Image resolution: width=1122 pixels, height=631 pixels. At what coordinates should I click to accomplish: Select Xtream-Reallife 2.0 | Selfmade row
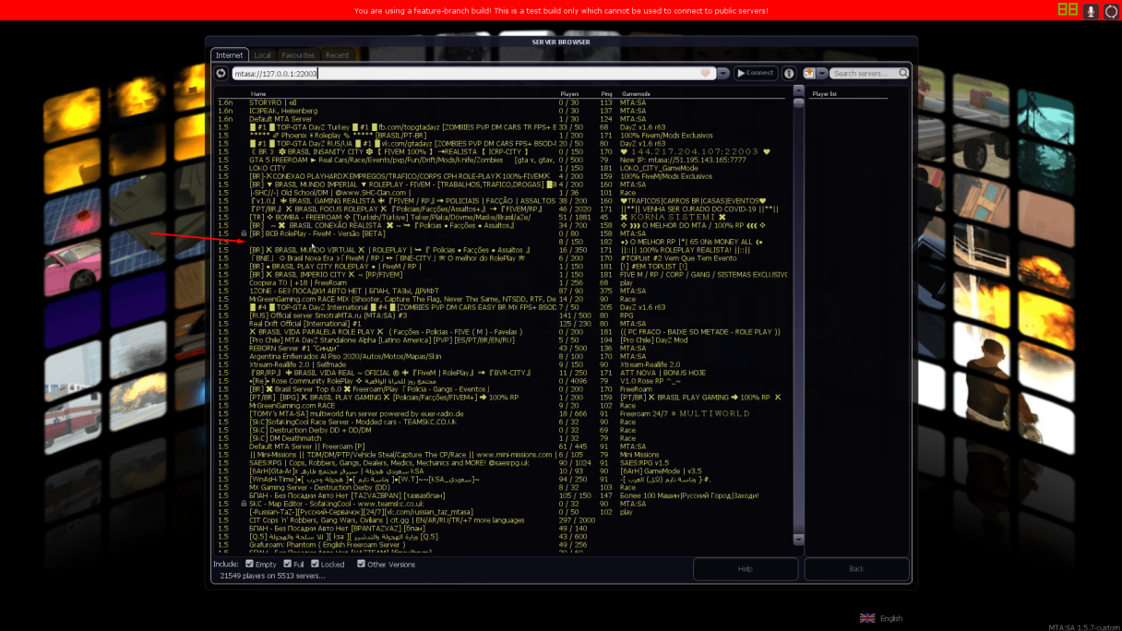click(x=501, y=364)
